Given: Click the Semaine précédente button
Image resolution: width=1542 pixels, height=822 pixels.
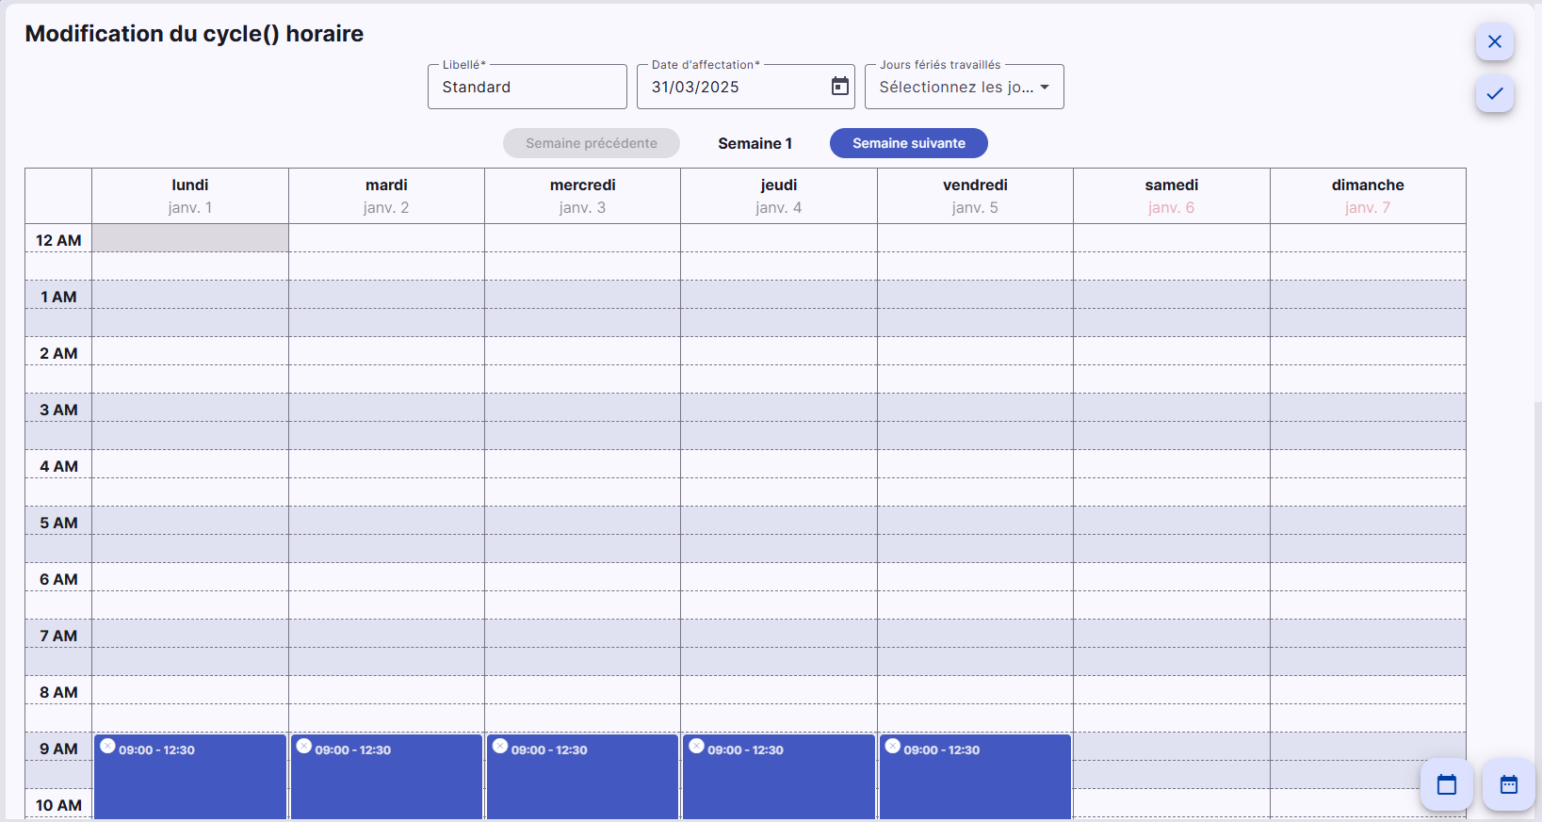Looking at the screenshot, I should coord(591,143).
